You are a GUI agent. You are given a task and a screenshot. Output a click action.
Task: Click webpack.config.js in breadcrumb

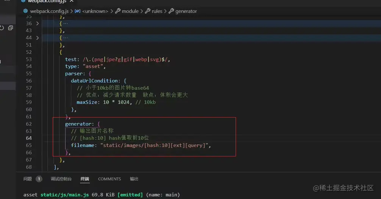click(x=49, y=11)
